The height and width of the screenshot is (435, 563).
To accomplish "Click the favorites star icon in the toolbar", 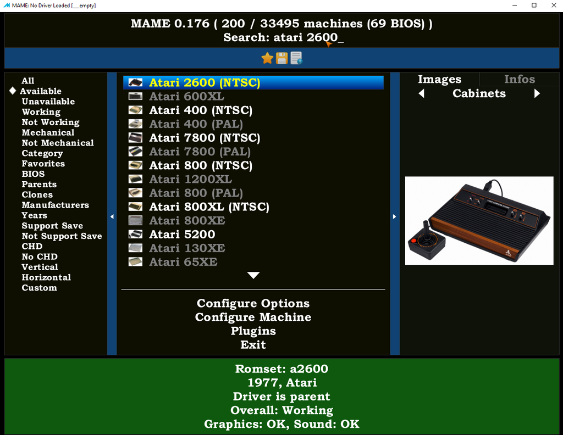I will 267,58.
